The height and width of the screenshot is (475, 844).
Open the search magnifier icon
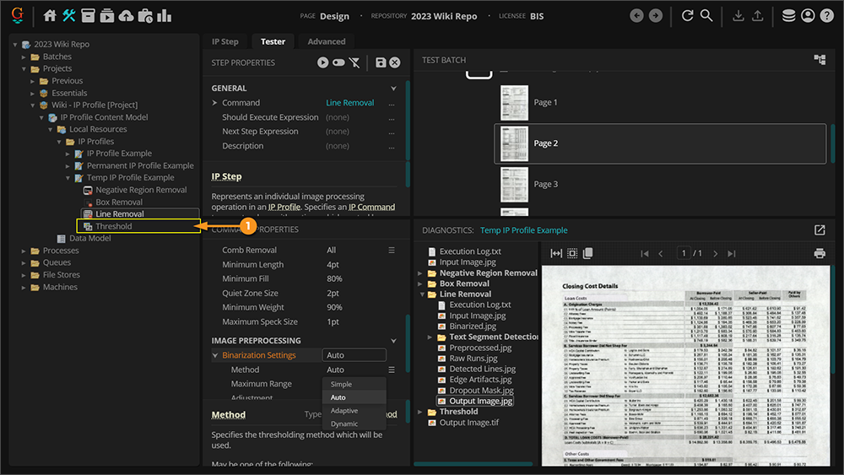[706, 15]
